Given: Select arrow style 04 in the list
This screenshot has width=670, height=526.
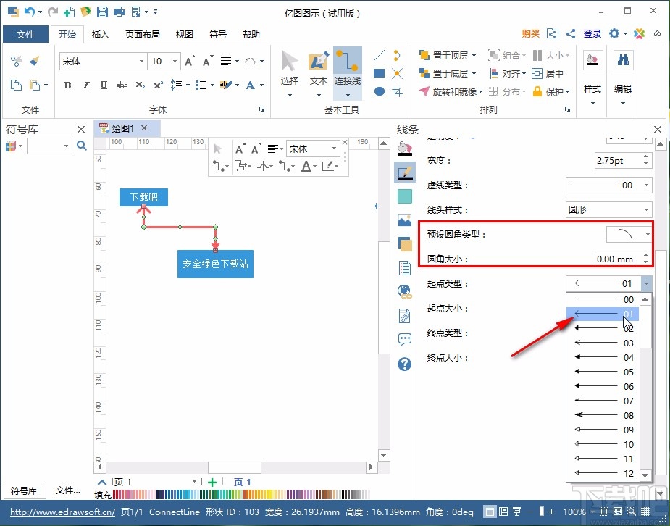Looking at the screenshot, I should 603,357.
